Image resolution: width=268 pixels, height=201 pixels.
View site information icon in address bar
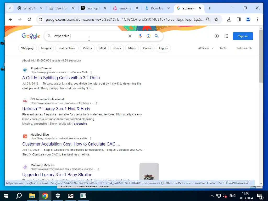[41, 19]
